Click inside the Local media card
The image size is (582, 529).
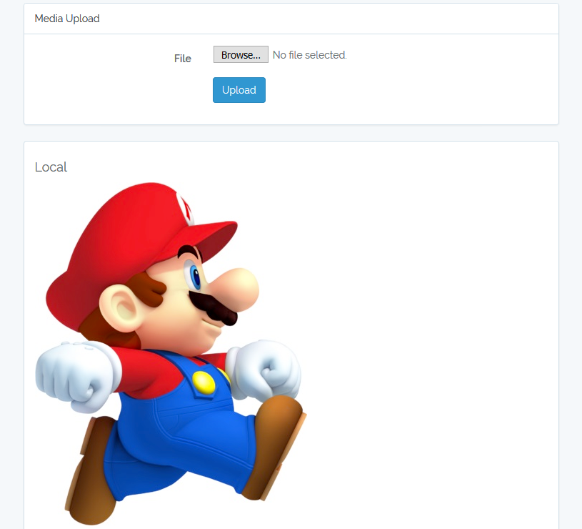coord(428,286)
